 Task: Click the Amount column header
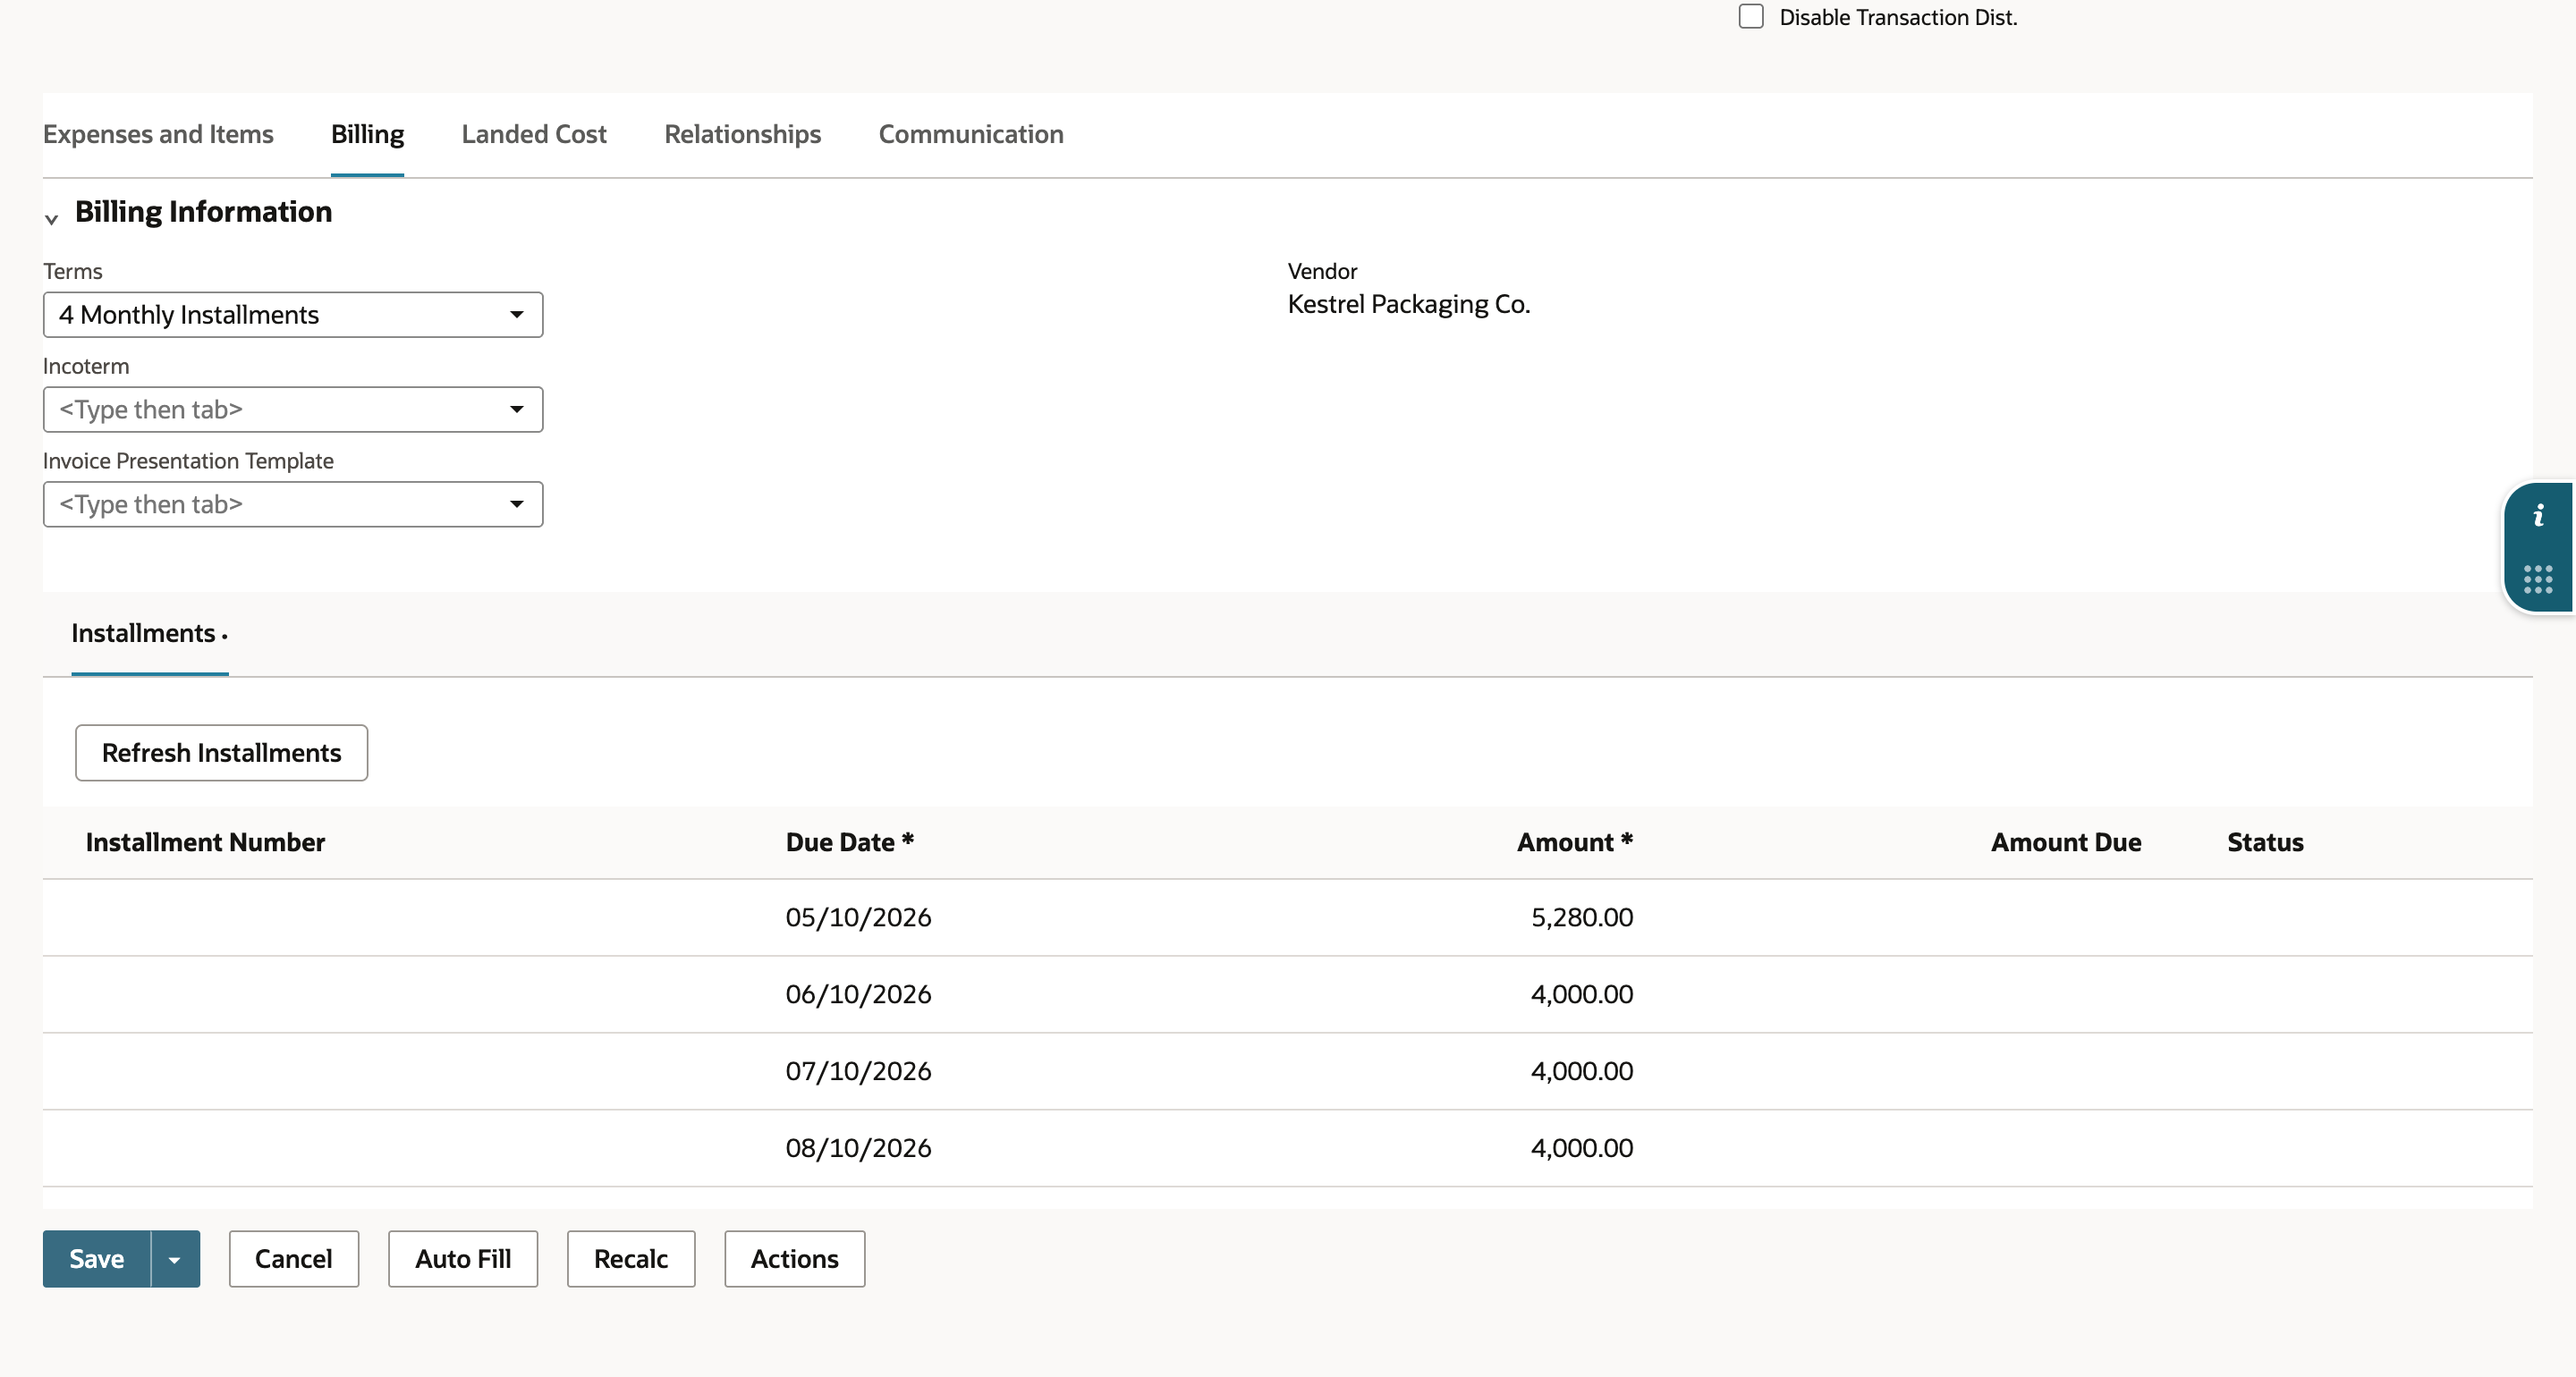coord(1575,843)
